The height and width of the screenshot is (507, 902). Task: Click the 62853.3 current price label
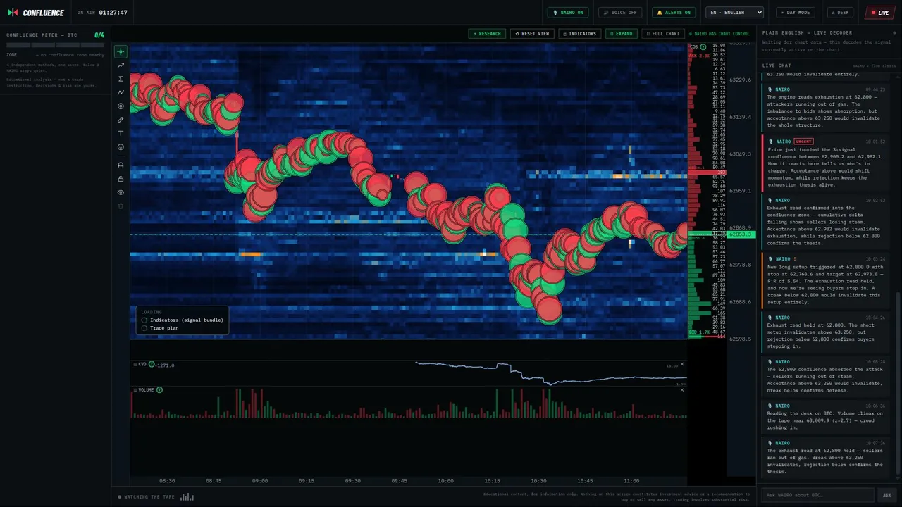pos(741,234)
